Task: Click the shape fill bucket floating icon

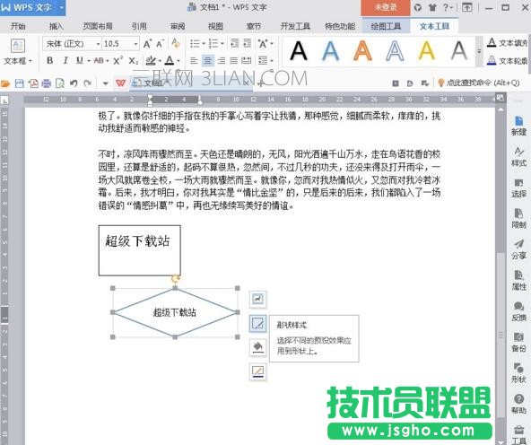Action: (257, 347)
